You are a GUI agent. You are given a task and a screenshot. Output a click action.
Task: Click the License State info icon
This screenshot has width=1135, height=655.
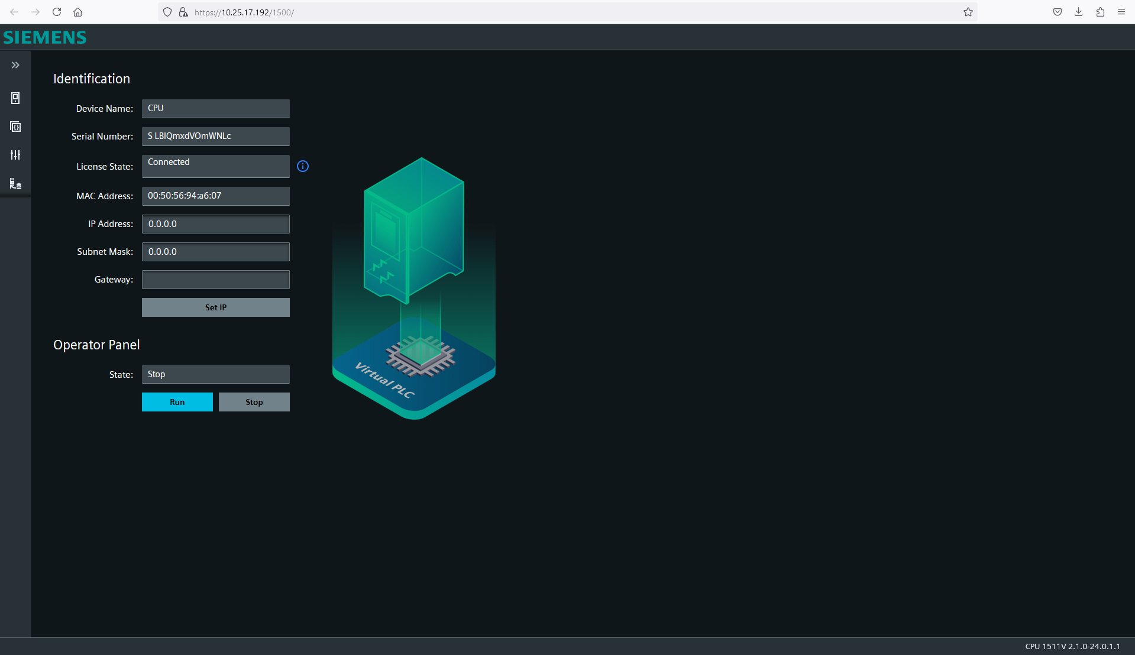pyautogui.click(x=303, y=166)
